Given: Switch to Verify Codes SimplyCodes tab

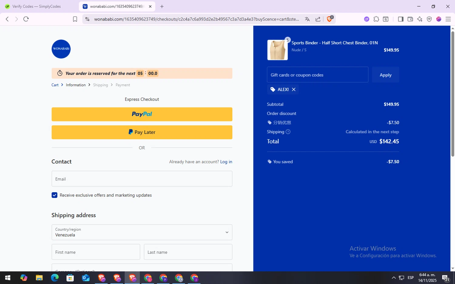Looking at the screenshot, I should tap(36, 6).
